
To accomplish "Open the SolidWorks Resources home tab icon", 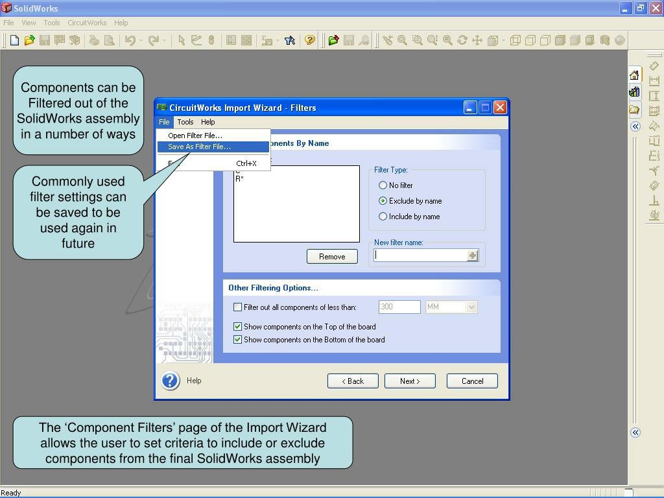I will tap(634, 75).
